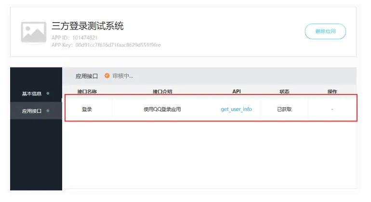Click the 审核中... status text
This screenshot has width=371, height=202.
click(x=122, y=76)
